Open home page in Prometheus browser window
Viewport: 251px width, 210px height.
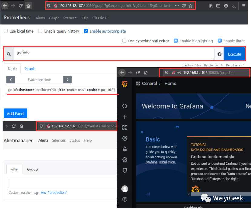(x=28, y=6)
